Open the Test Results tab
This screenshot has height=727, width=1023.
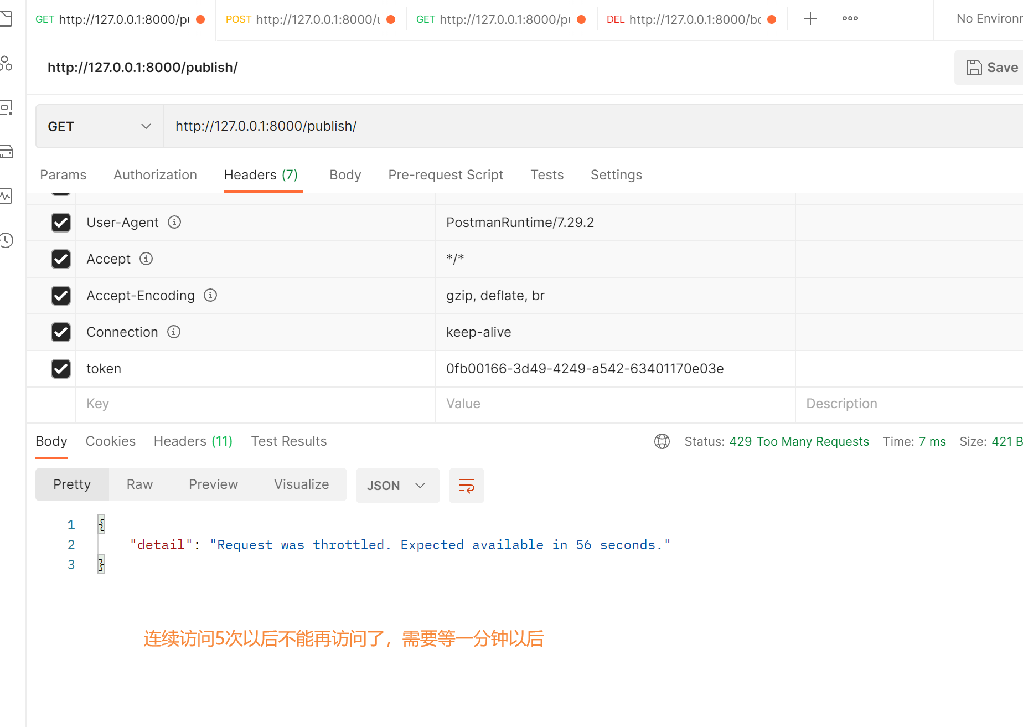(x=289, y=441)
